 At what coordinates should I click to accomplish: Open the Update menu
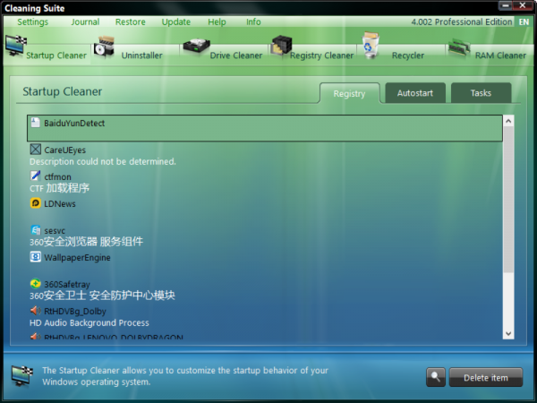[x=176, y=21]
